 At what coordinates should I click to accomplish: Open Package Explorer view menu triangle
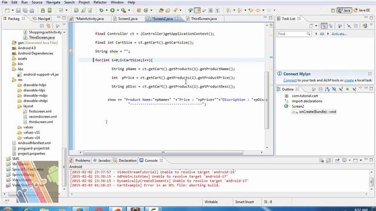[x=64, y=25]
